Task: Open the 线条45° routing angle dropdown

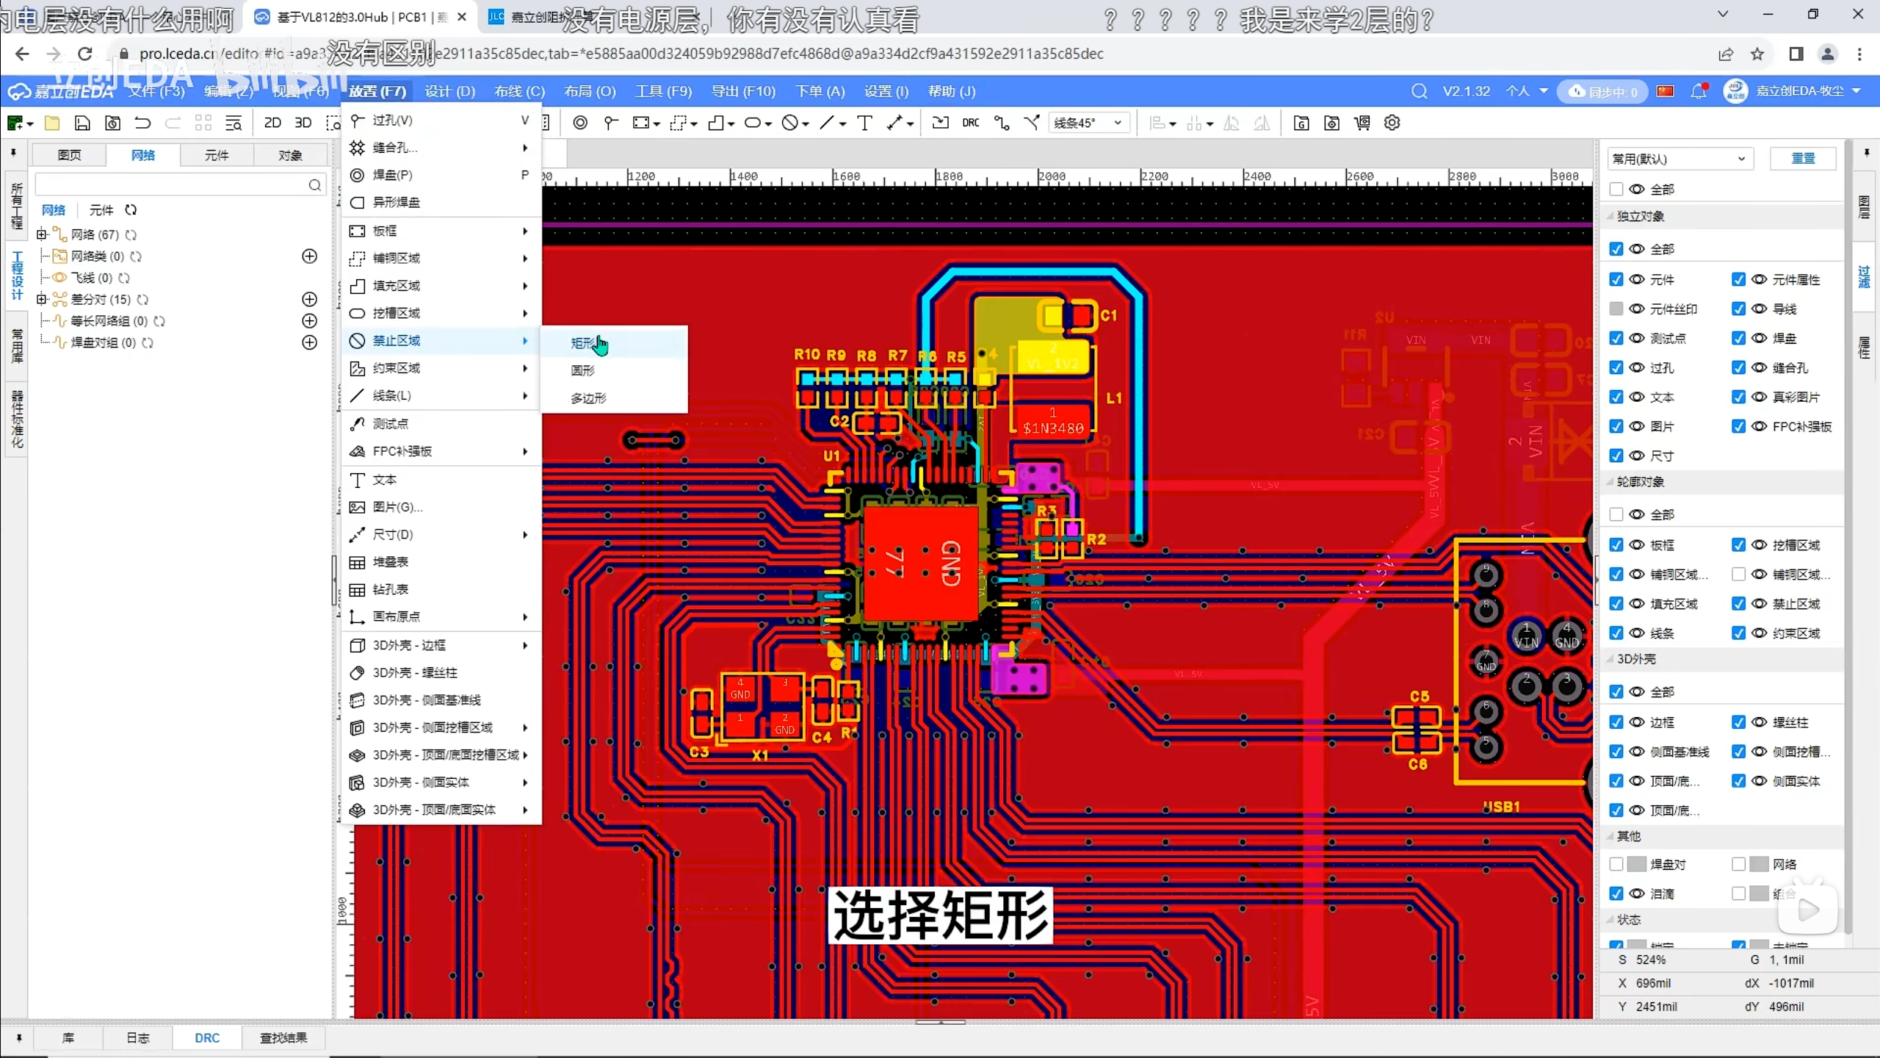Action: coord(1088,123)
